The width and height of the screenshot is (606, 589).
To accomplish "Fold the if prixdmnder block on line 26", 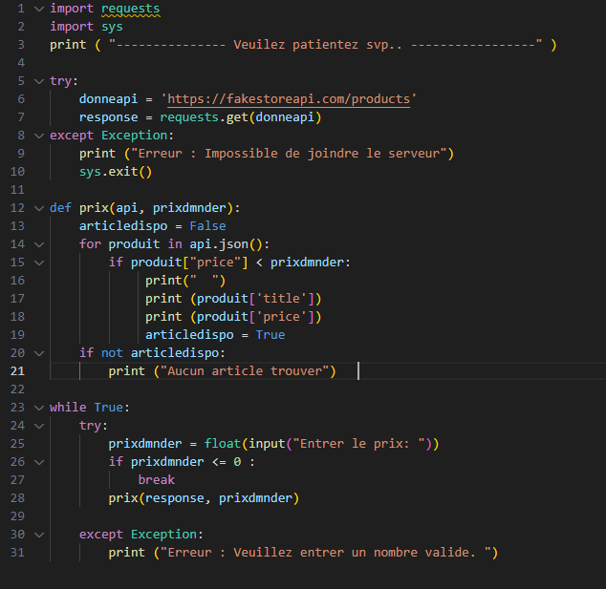I will (39, 462).
